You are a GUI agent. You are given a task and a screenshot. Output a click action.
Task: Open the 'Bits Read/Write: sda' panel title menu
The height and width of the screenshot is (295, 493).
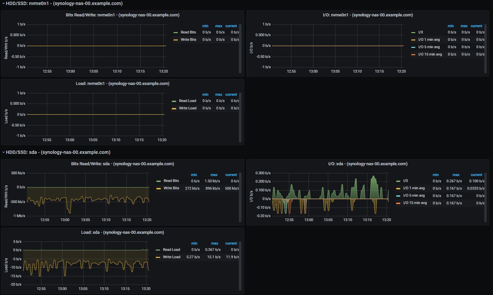point(123,164)
